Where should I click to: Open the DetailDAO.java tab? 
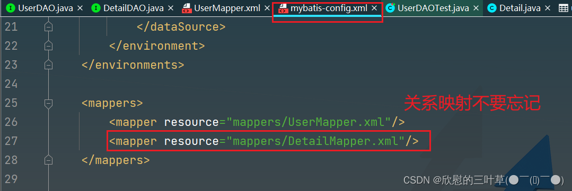coord(132,8)
